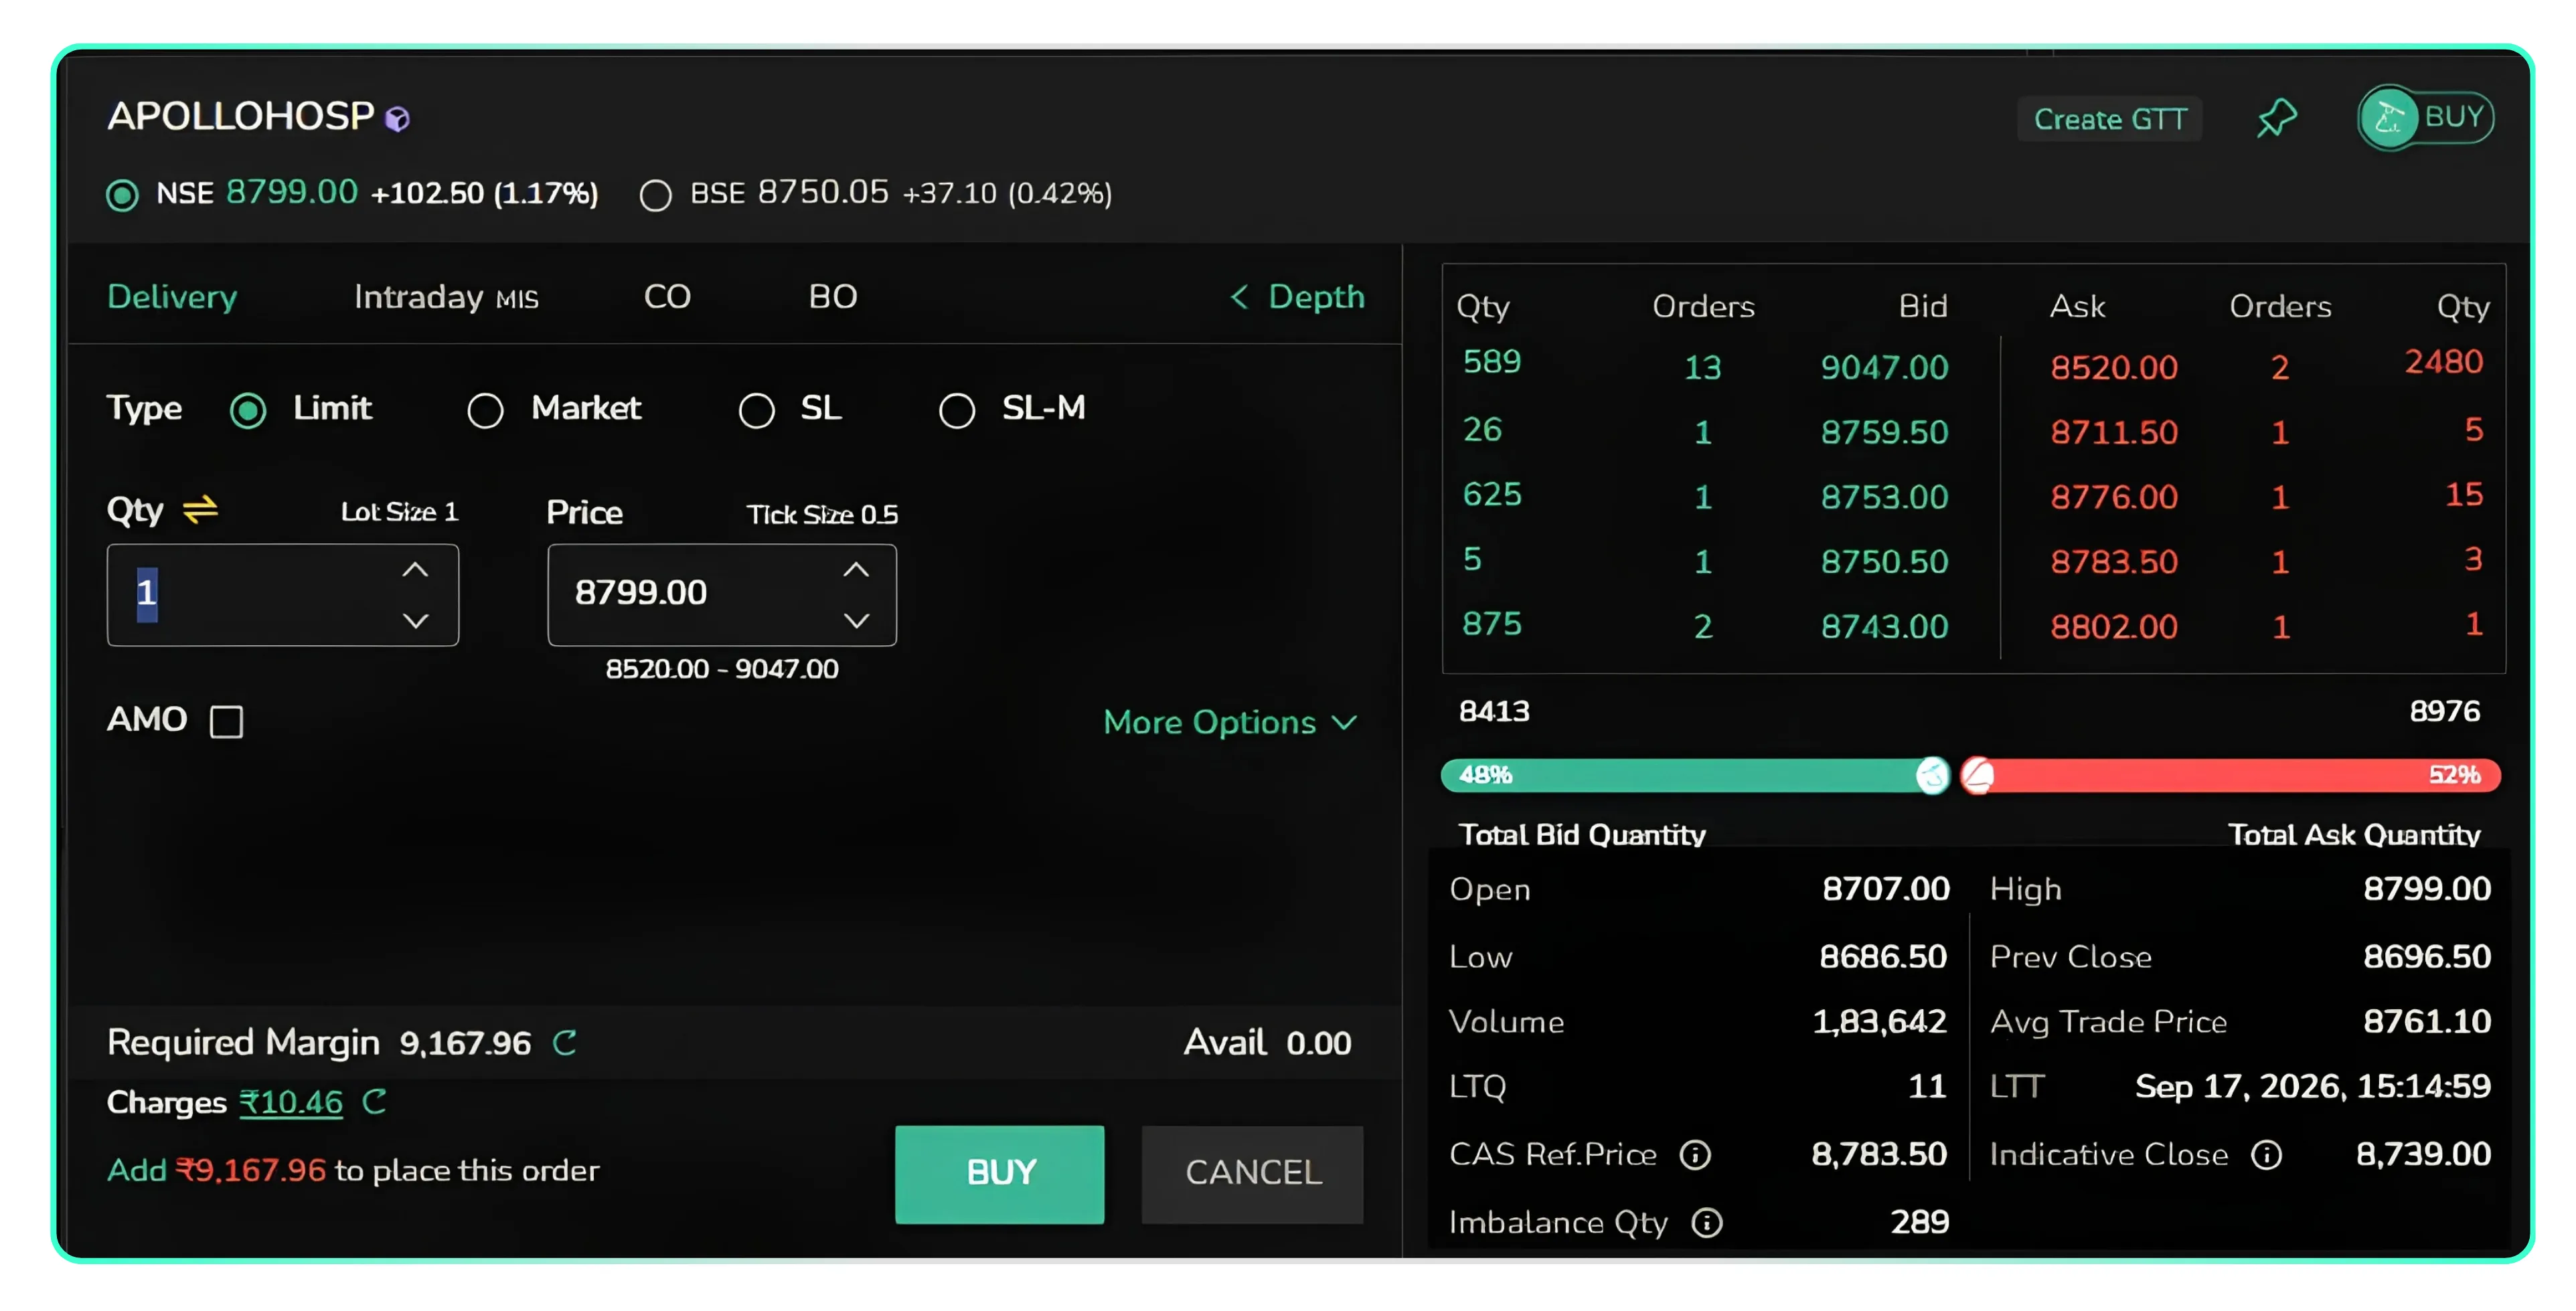Viewport: 2576px width, 1311px height.
Task: Click the green BUY order button
Action: [x=999, y=1174]
